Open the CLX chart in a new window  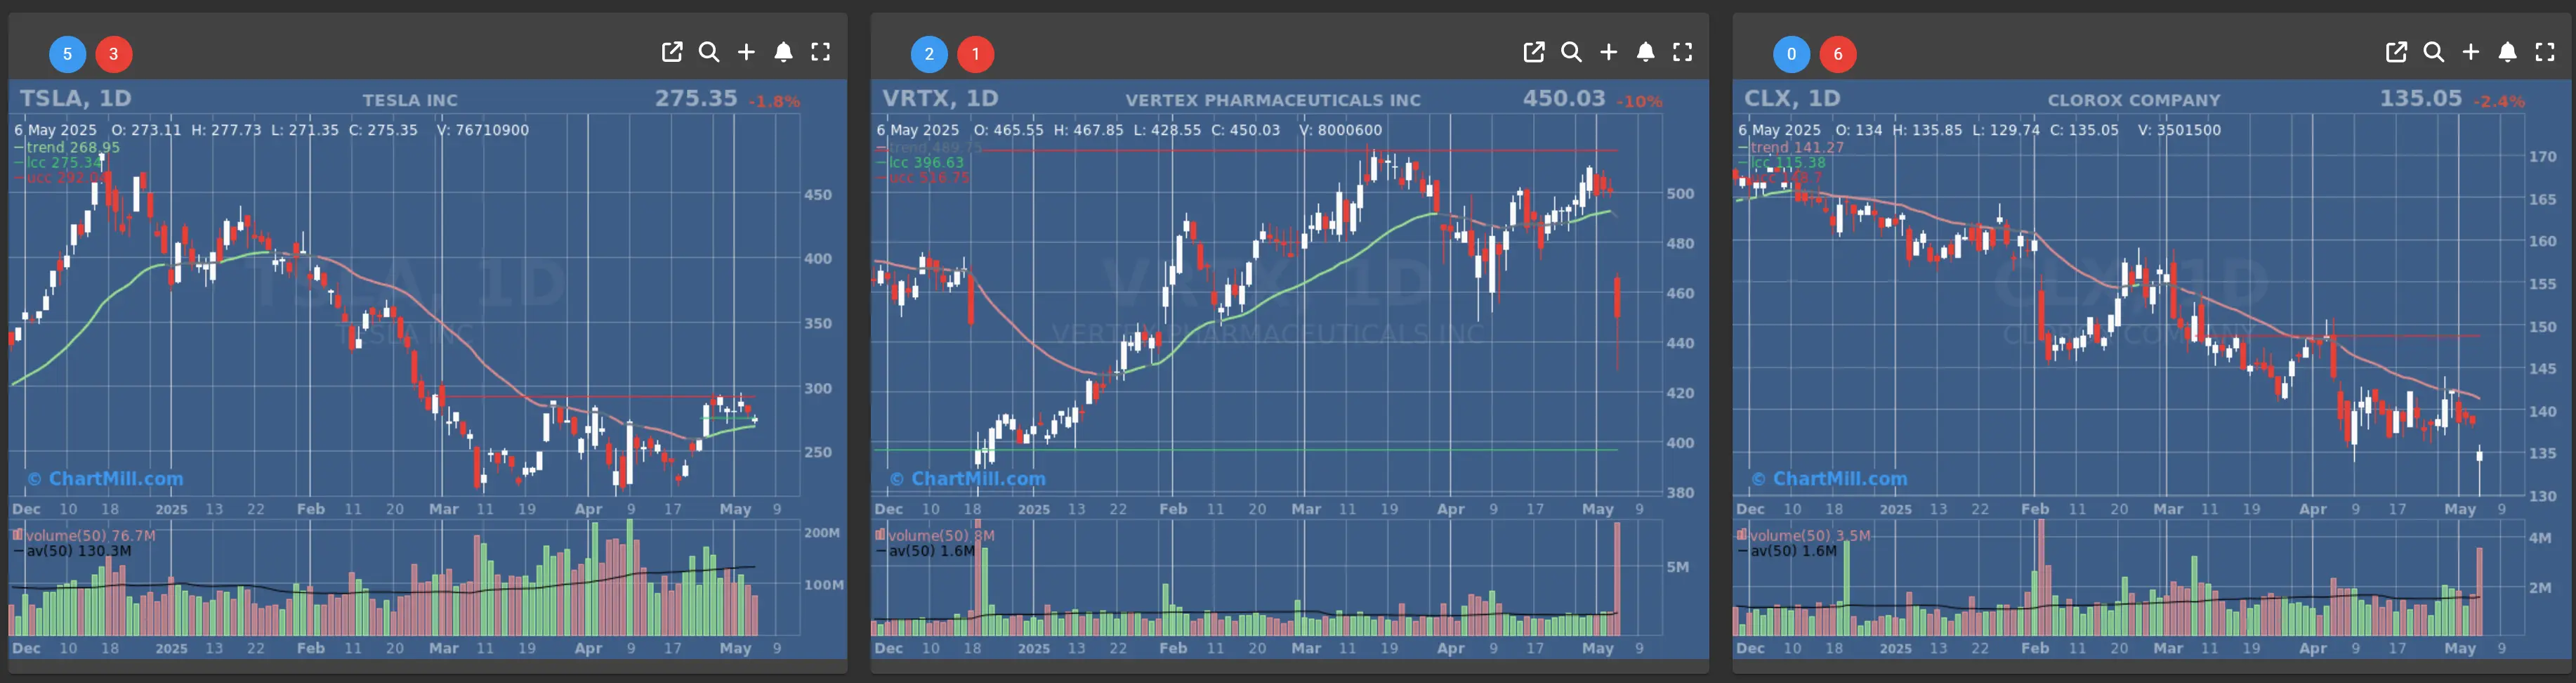(x=2396, y=52)
